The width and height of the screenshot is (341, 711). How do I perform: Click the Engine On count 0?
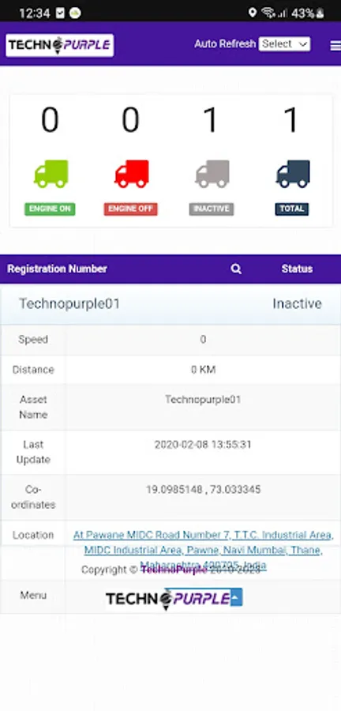50,120
